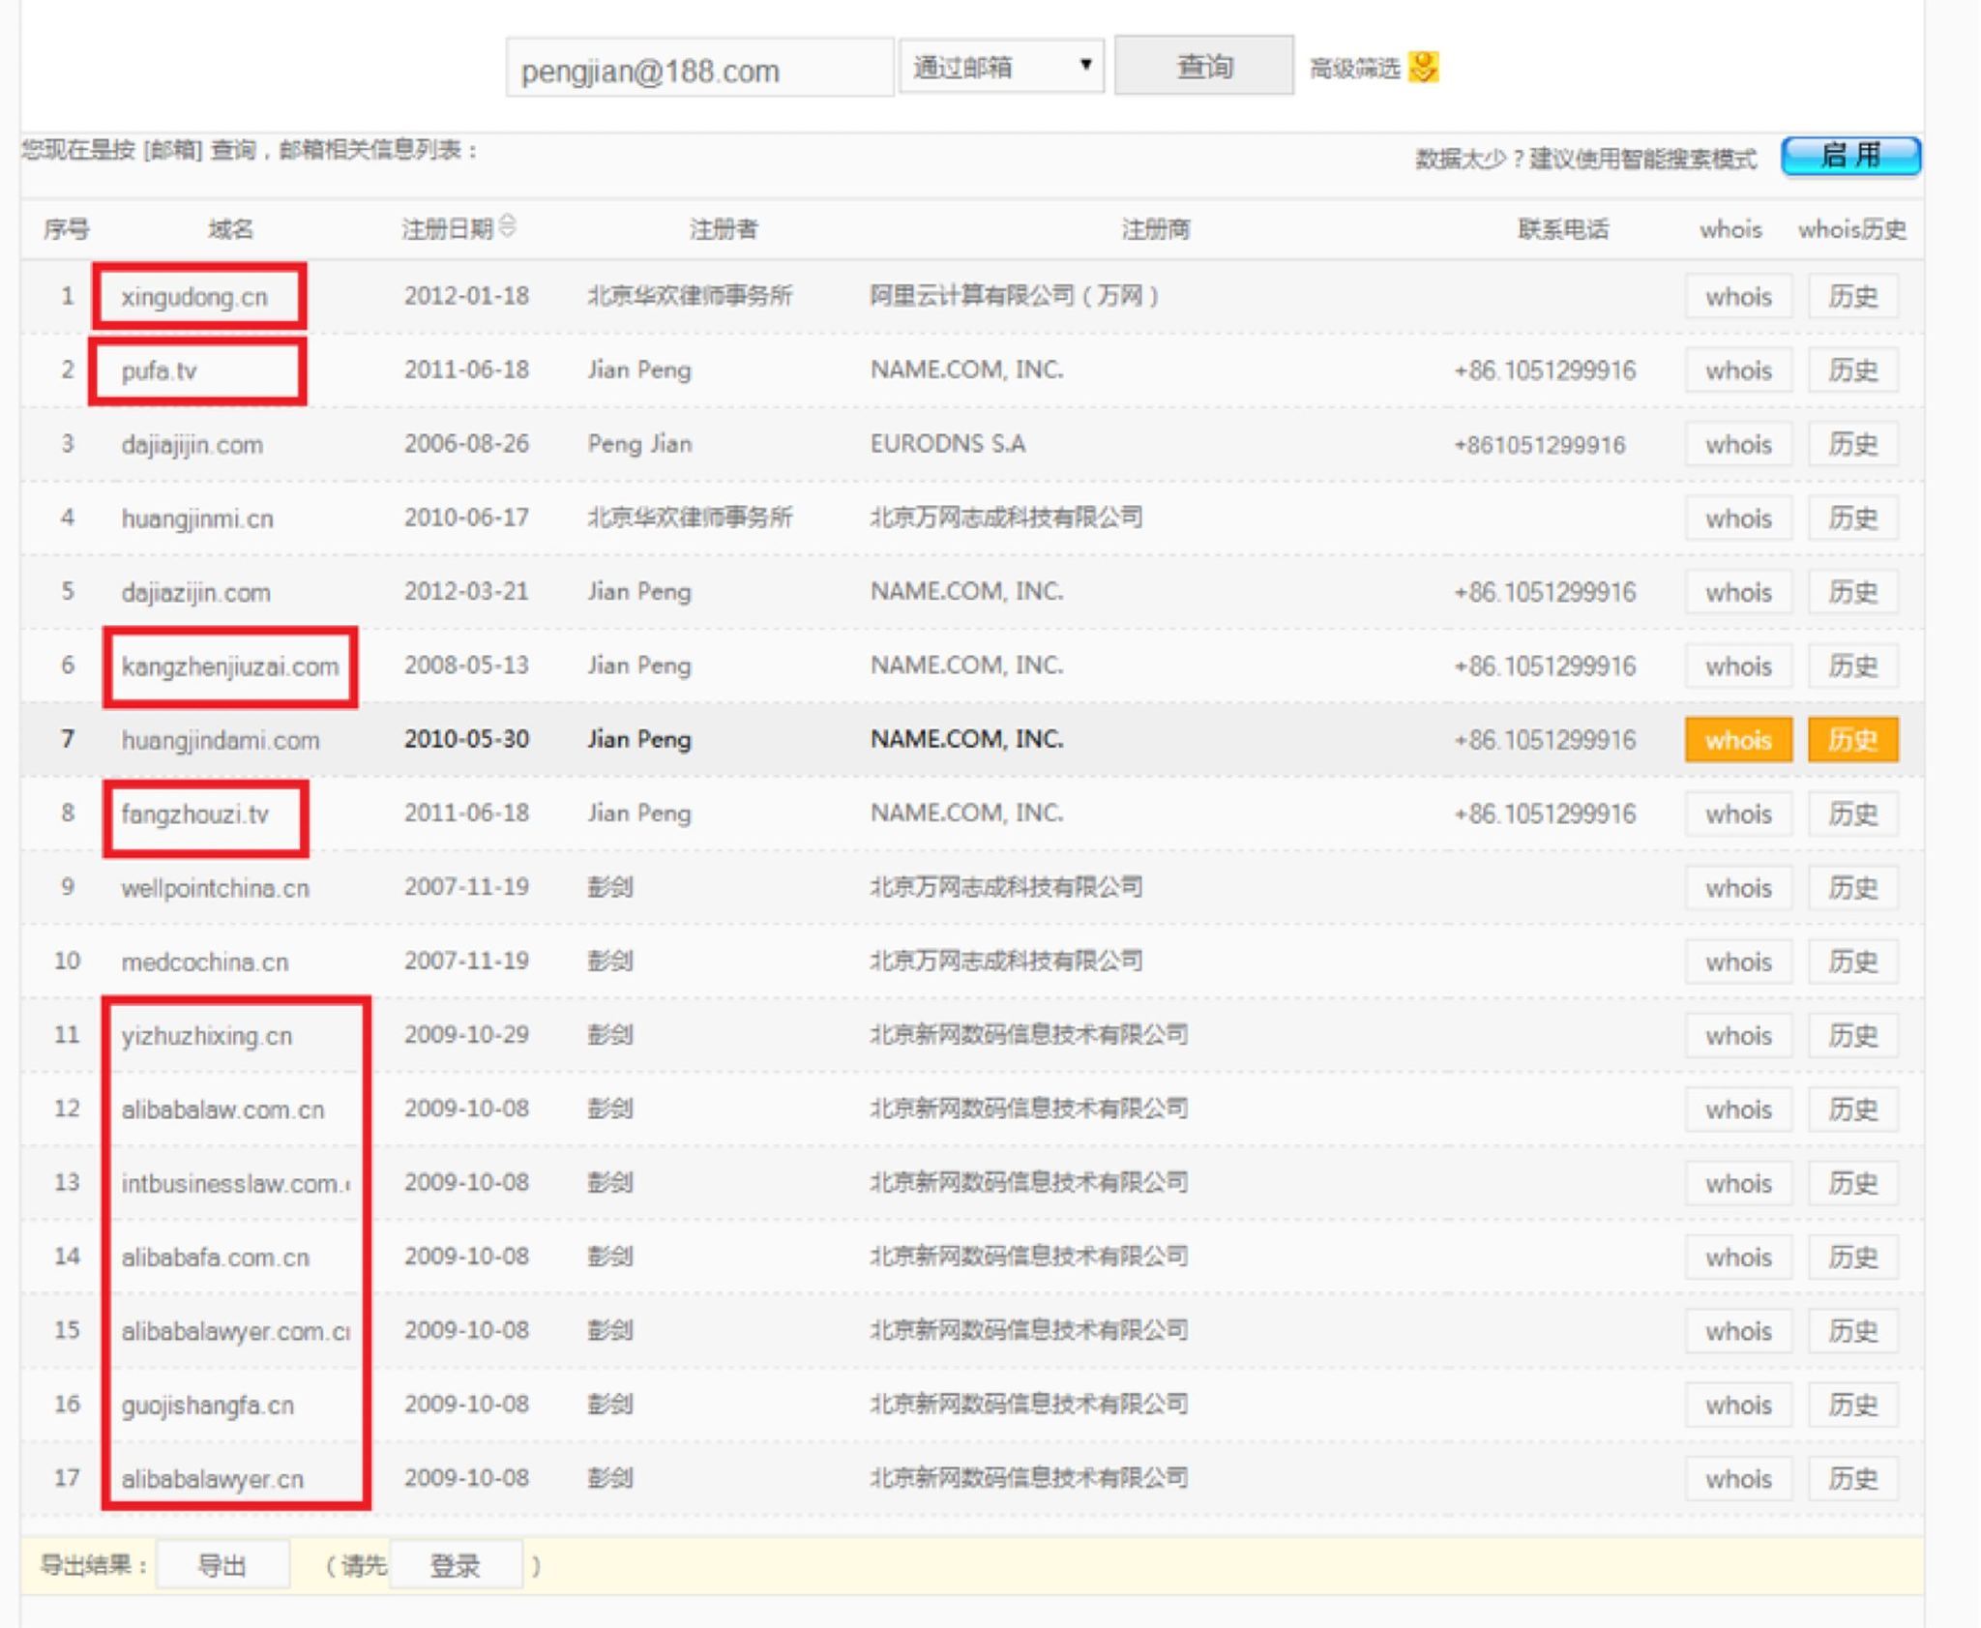Open domain link alibabalawyer.cn
Image resolution: width=1981 pixels, height=1628 pixels.
(212, 1479)
